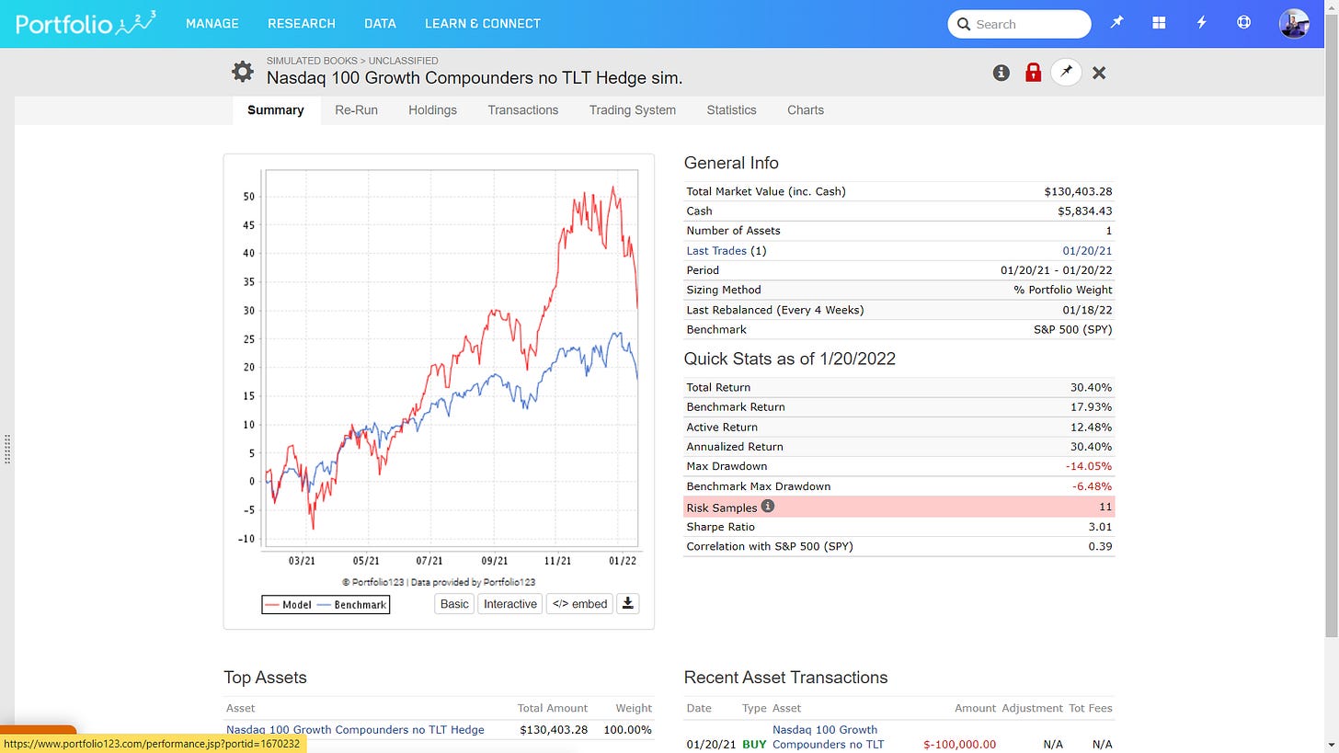The height and width of the screenshot is (753, 1339).
Task: Open the help lifebuoy icon
Action: [1243, 23]
